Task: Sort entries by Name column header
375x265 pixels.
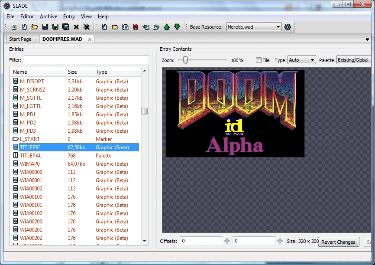Action: click(x=38, y=72)
